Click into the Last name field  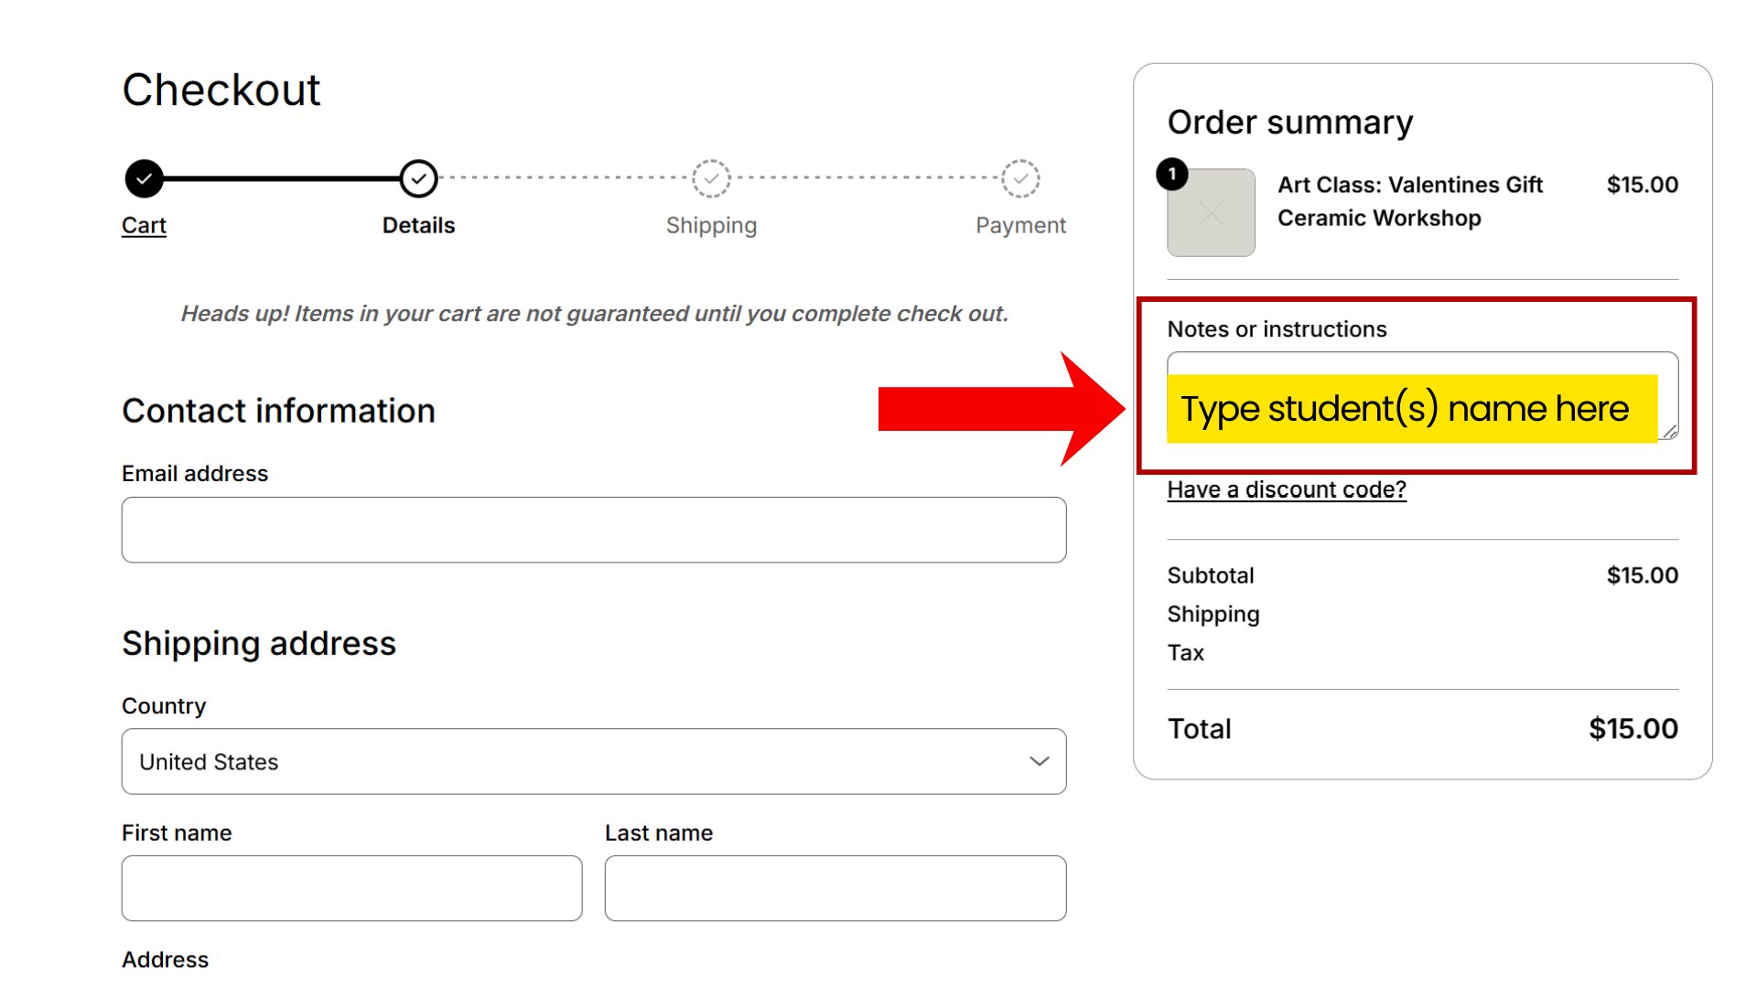[x=835, y=888]
